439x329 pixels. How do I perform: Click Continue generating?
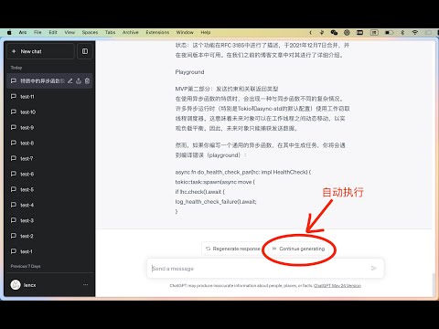coord(298,249)
